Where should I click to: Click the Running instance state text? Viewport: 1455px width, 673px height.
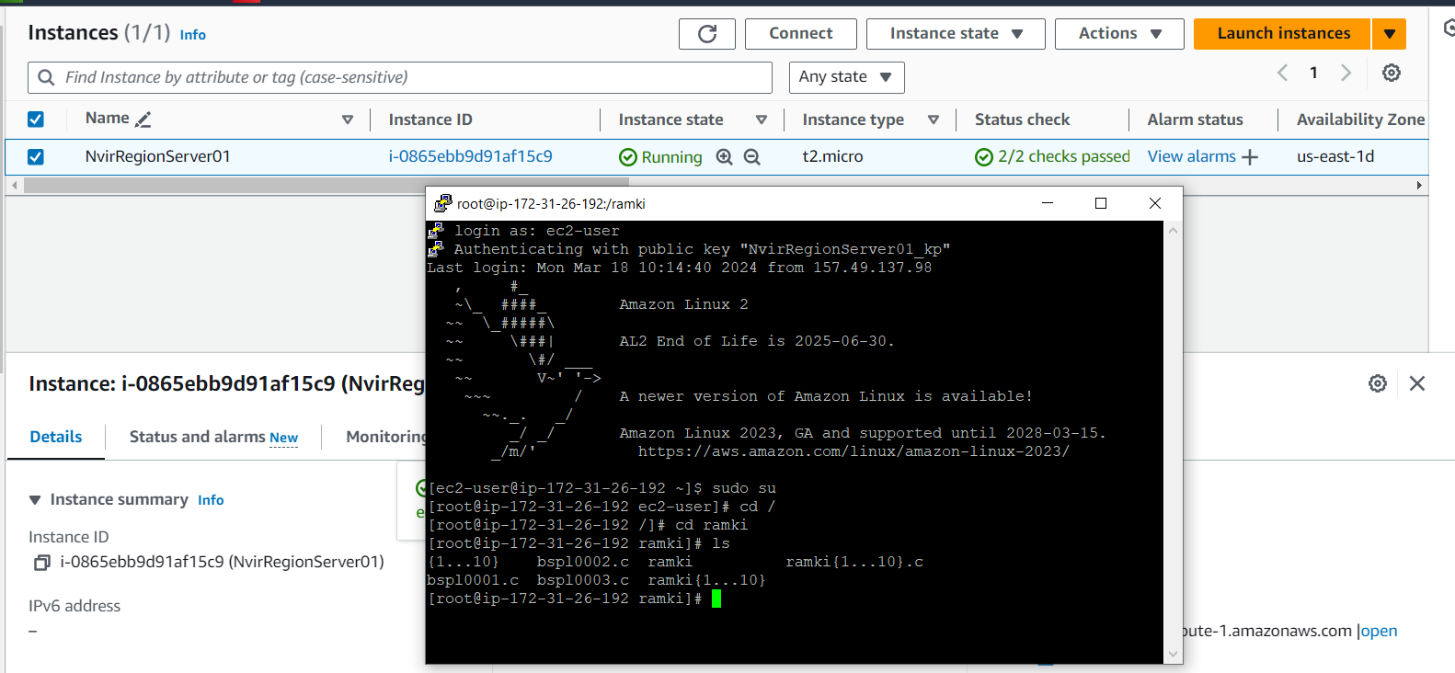pyautogui.click(x=671, y=157)
